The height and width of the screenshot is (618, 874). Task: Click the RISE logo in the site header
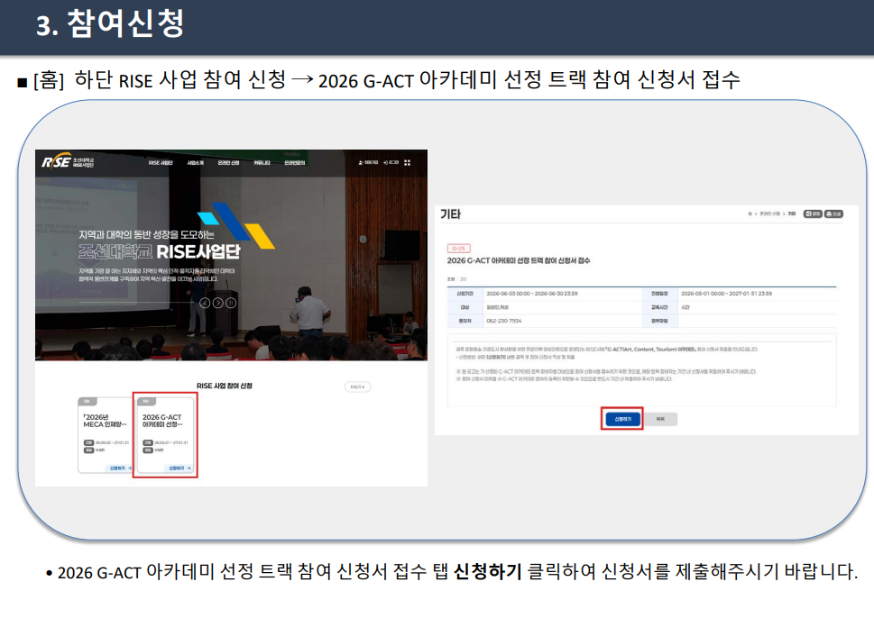click(68, 161)
